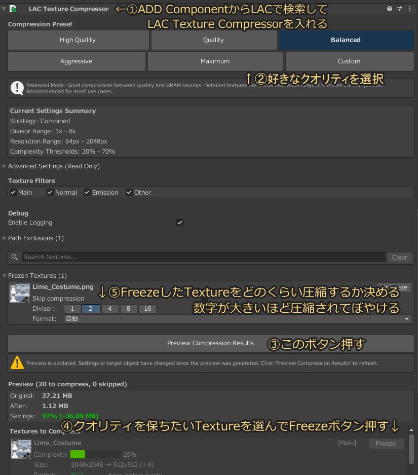The height and width of the screenshot is (475, 418).
Task: Click 'Complexity Thresholds: 20% - 70%' text
Action: point(63,152)
